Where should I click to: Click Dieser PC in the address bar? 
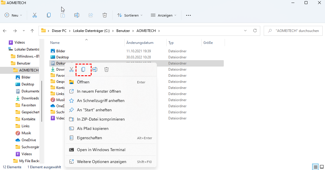pyautogui.click(x=59, y=31)
